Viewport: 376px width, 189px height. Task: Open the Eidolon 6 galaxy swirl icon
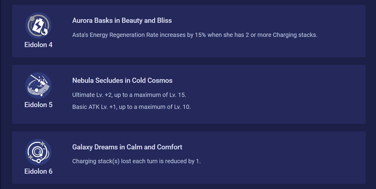point(38,152)
